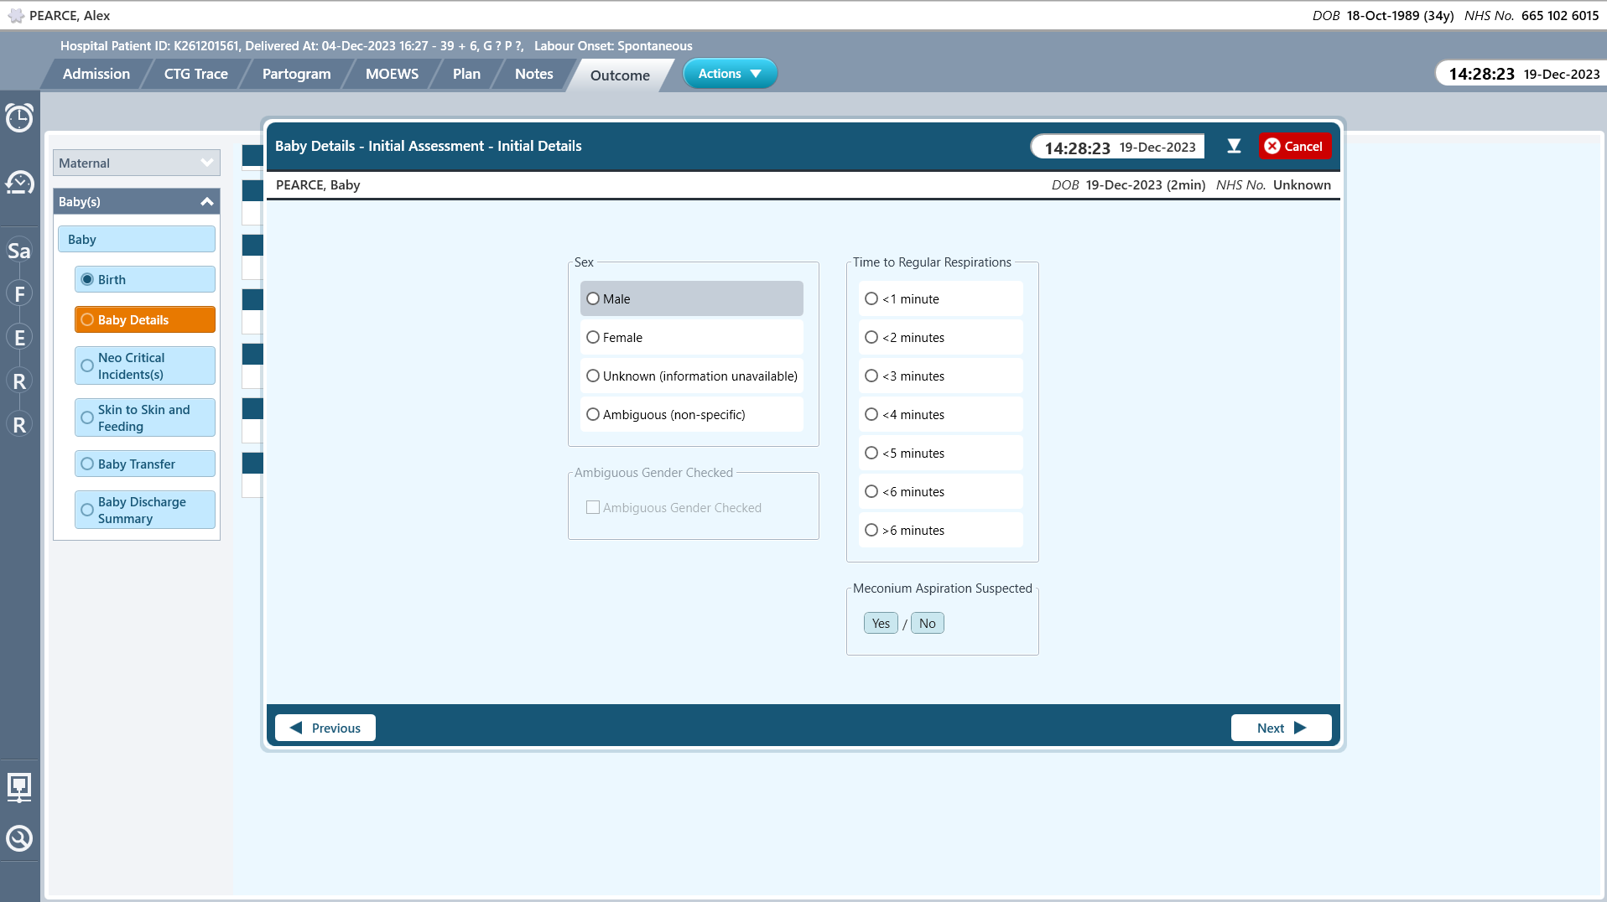The width and height of the screenshot is (1607, 902).
Task: Select the F circle sidebar icon
Action: (19, 294)
